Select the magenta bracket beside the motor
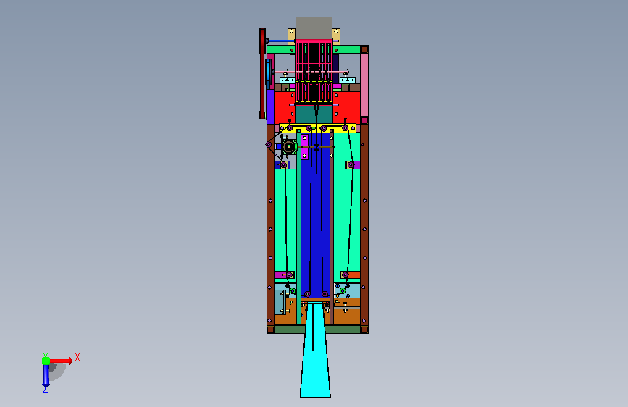Viewport: 628px width, 407px height. tap(305, 146)
